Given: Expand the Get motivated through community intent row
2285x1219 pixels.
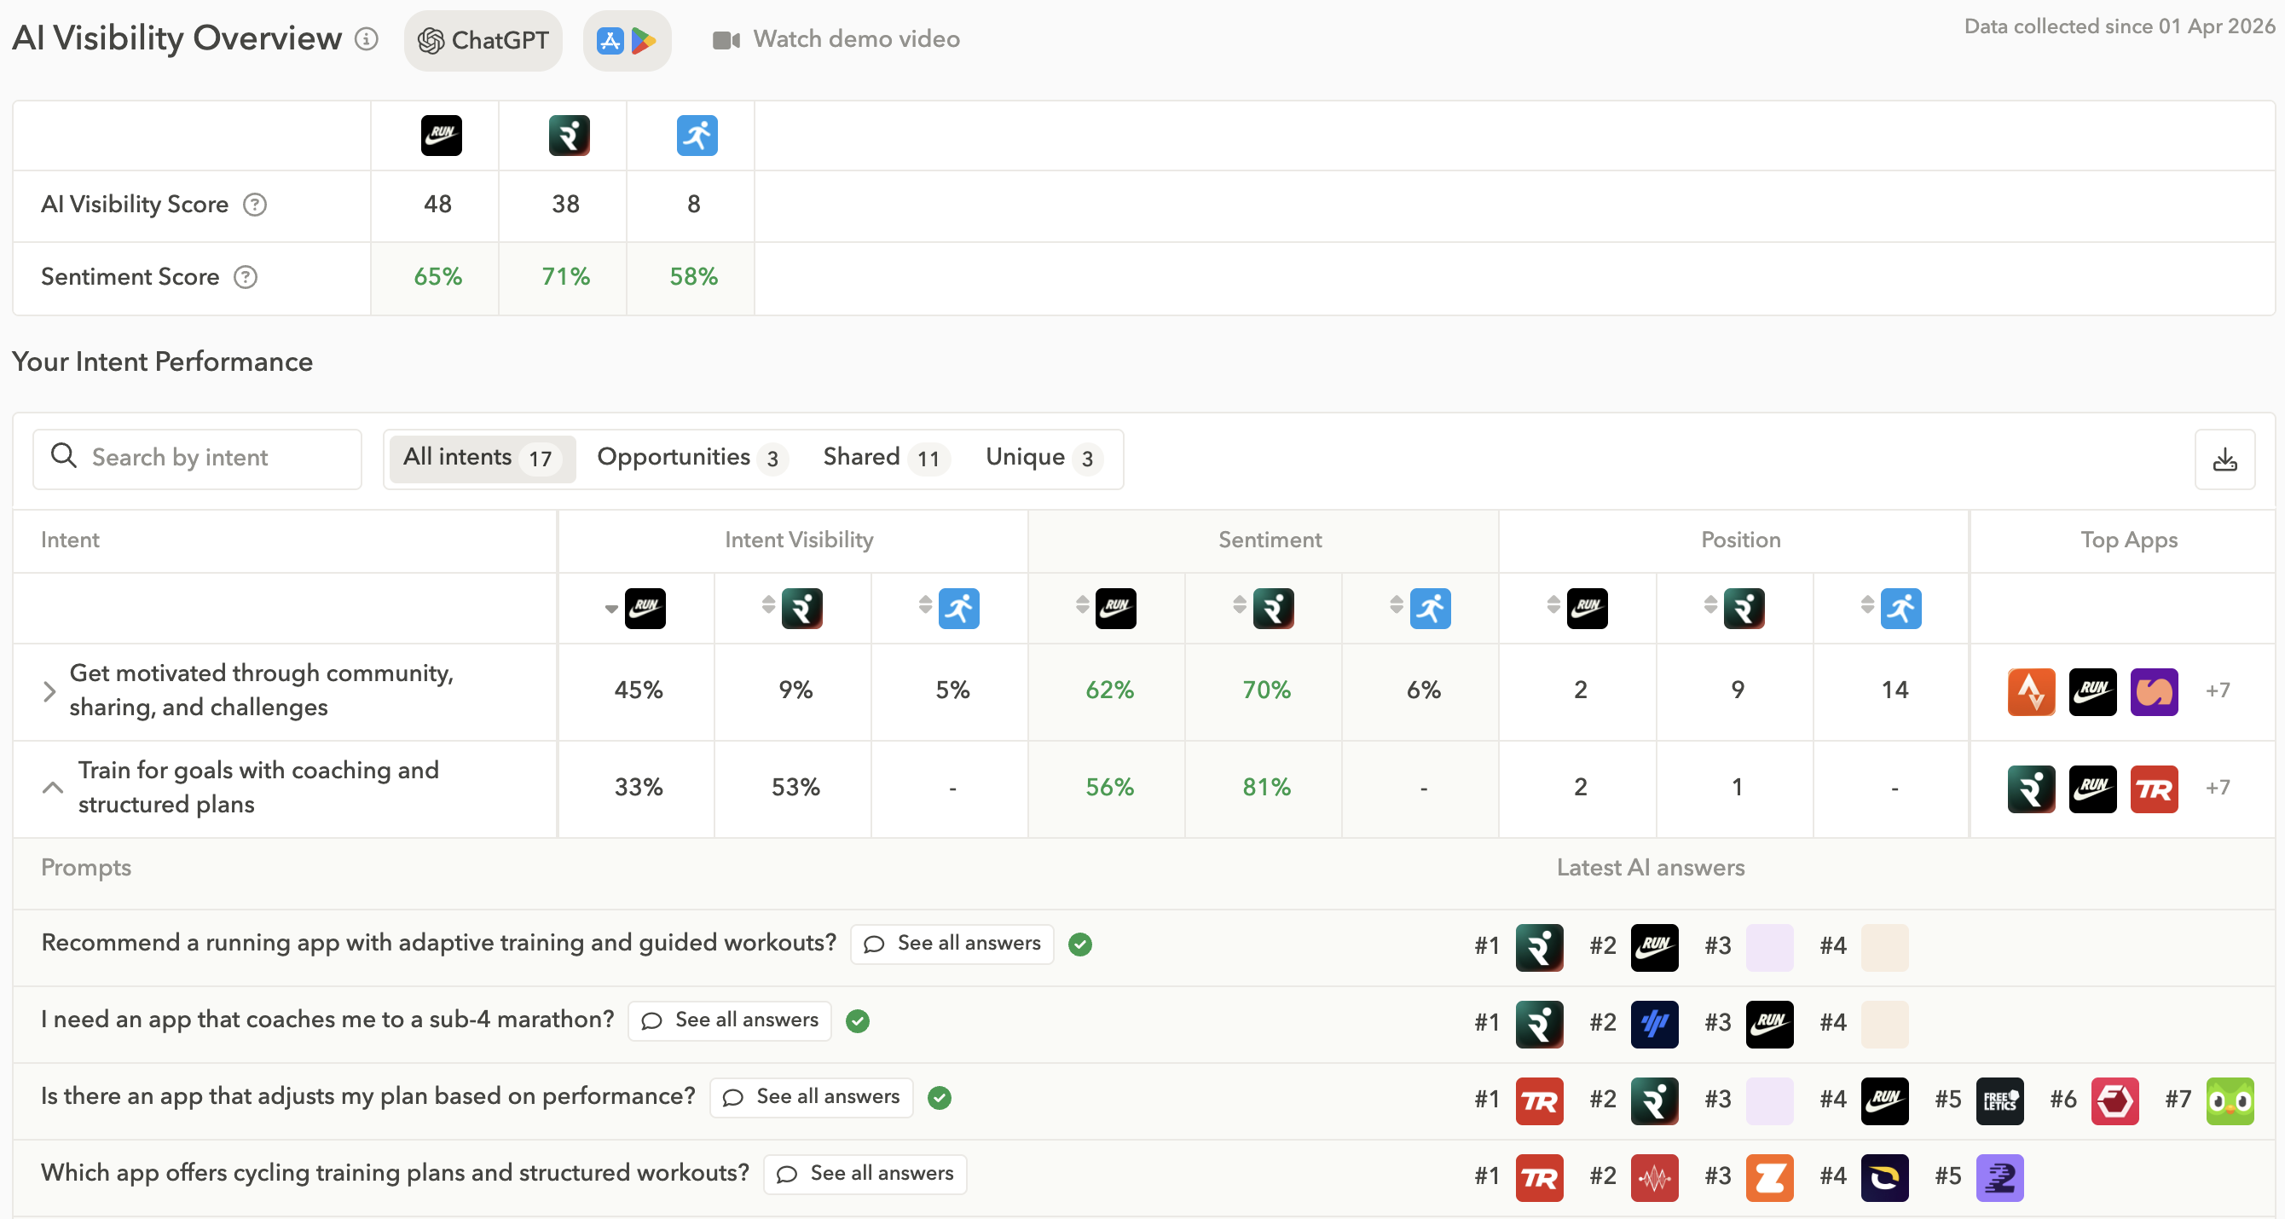Looking at the screenshot, I should tap(49, 691).
